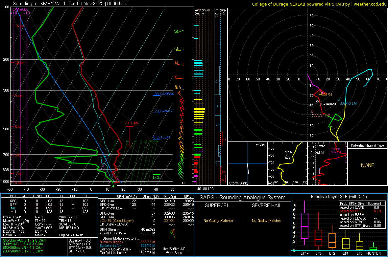Click the Prob EF2+ Given Supercell heading
388x257 pixels.
click(x=360, y=203)
